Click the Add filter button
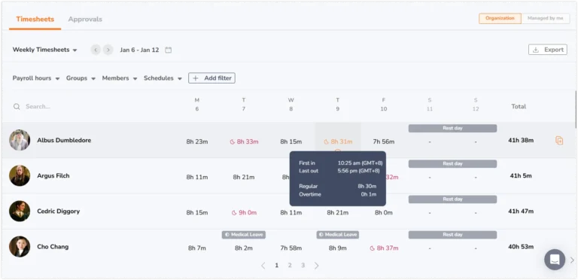 coord(212,78)
